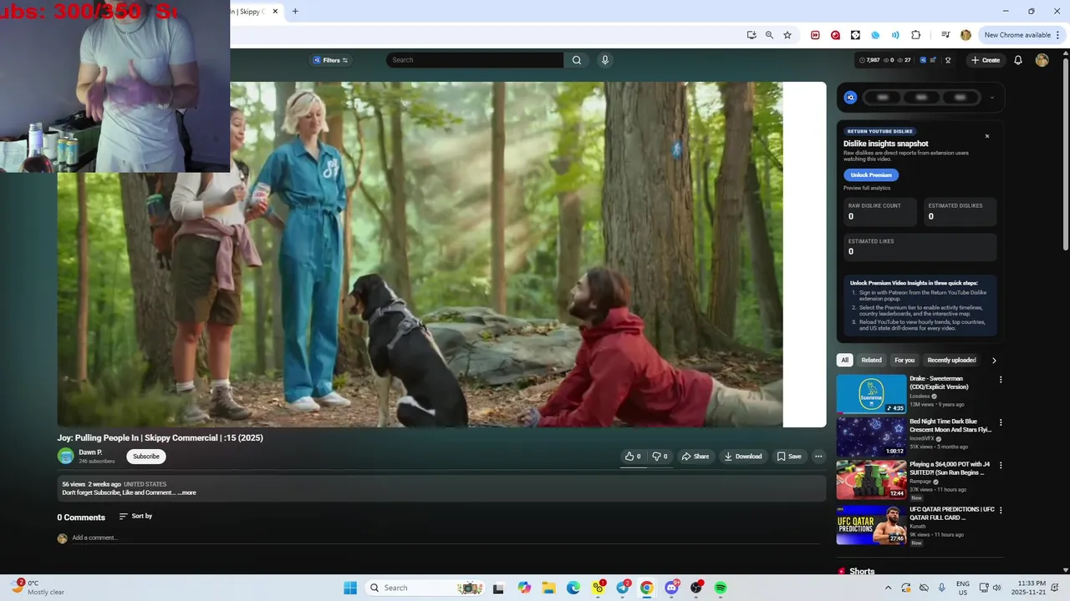Screen dimensions: 1070x601
Task: Select the Related filter chip
Action: click(871, 361)
